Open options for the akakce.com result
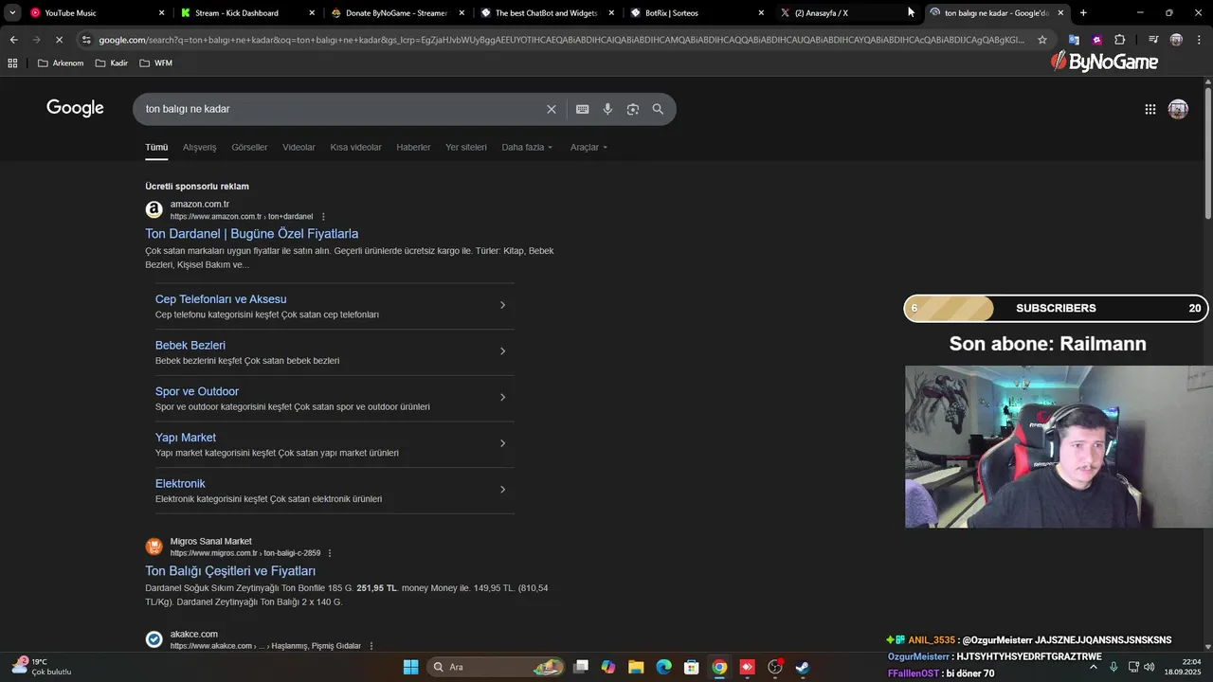Screen dimensions: 1213x682 (371, 646)
